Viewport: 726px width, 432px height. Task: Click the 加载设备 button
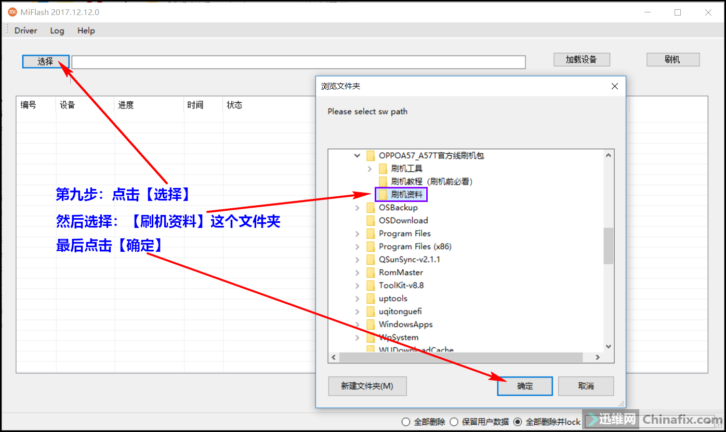pyautogui.click(x=582, y=60)
